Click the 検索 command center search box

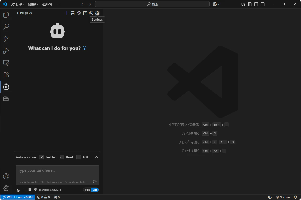(152, 4)
